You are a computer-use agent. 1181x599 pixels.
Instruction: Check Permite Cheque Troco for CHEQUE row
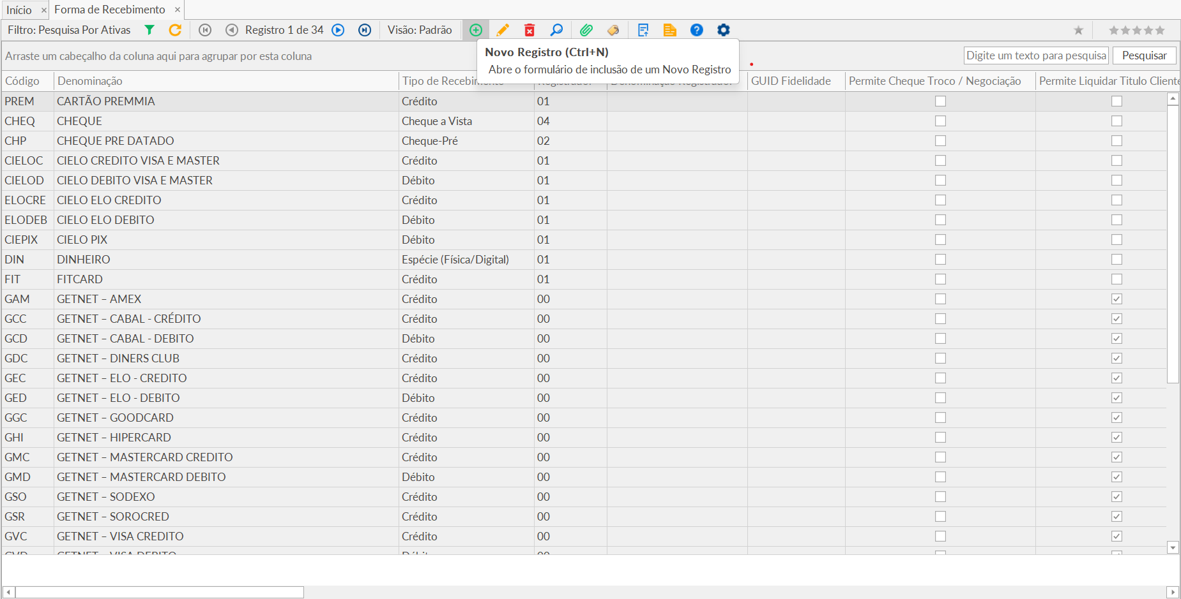tap(940, 121)
